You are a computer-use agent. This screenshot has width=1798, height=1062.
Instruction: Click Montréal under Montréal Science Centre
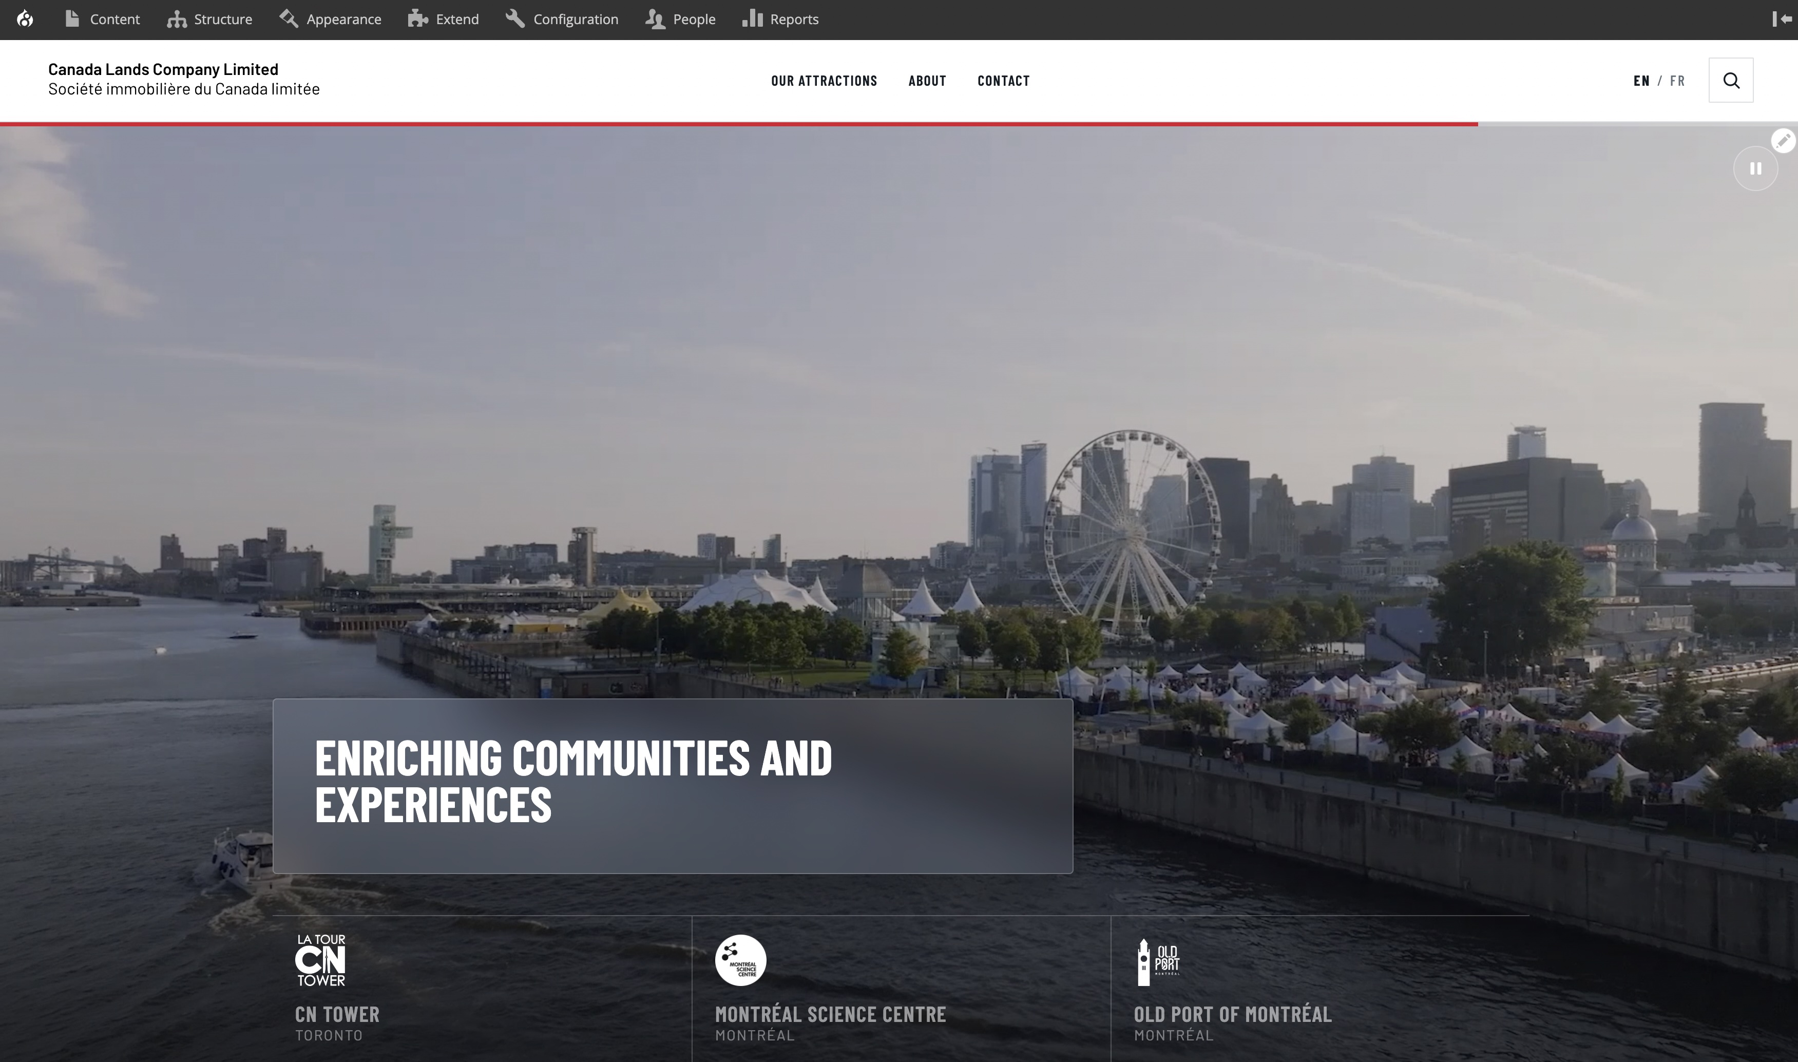click(755, 1035)
